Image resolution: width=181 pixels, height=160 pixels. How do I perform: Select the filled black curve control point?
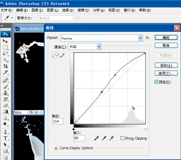pyautogui.click(x=102, y=92)
